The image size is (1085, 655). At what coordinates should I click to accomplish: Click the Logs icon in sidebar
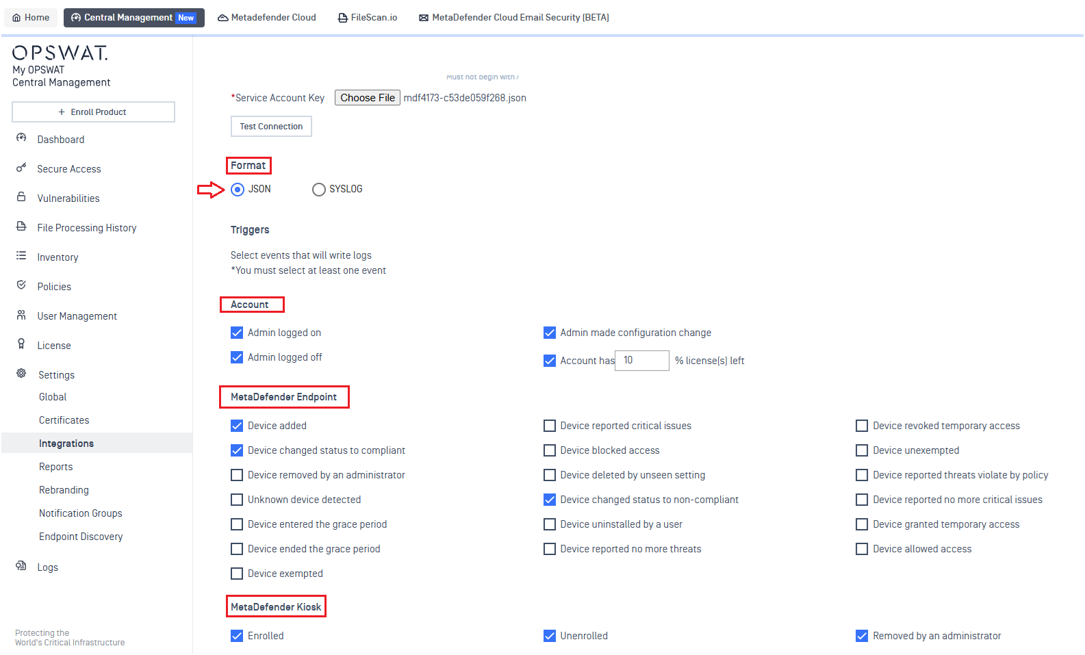pyautogui.click(x=21, y=566)
